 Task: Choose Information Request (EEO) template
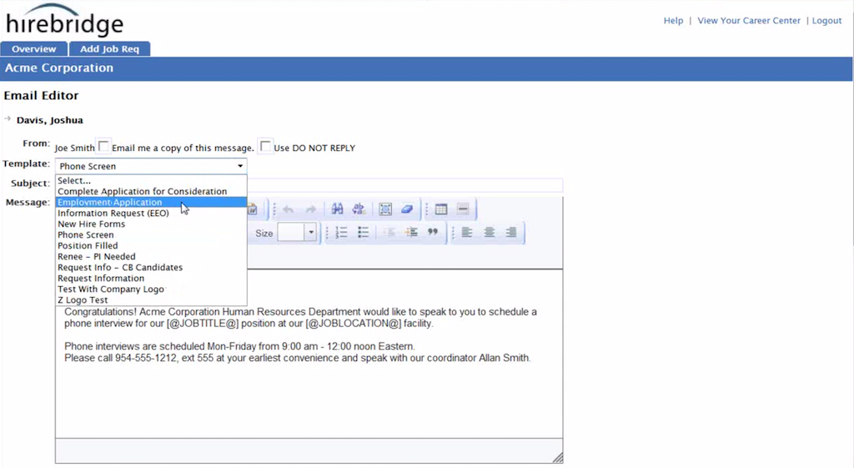pos(151,213)
